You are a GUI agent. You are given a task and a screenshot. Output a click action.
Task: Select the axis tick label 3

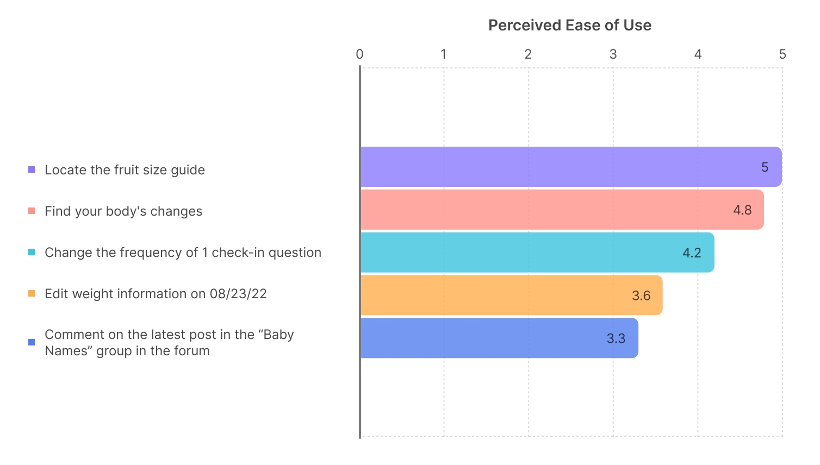coord(613,54)
